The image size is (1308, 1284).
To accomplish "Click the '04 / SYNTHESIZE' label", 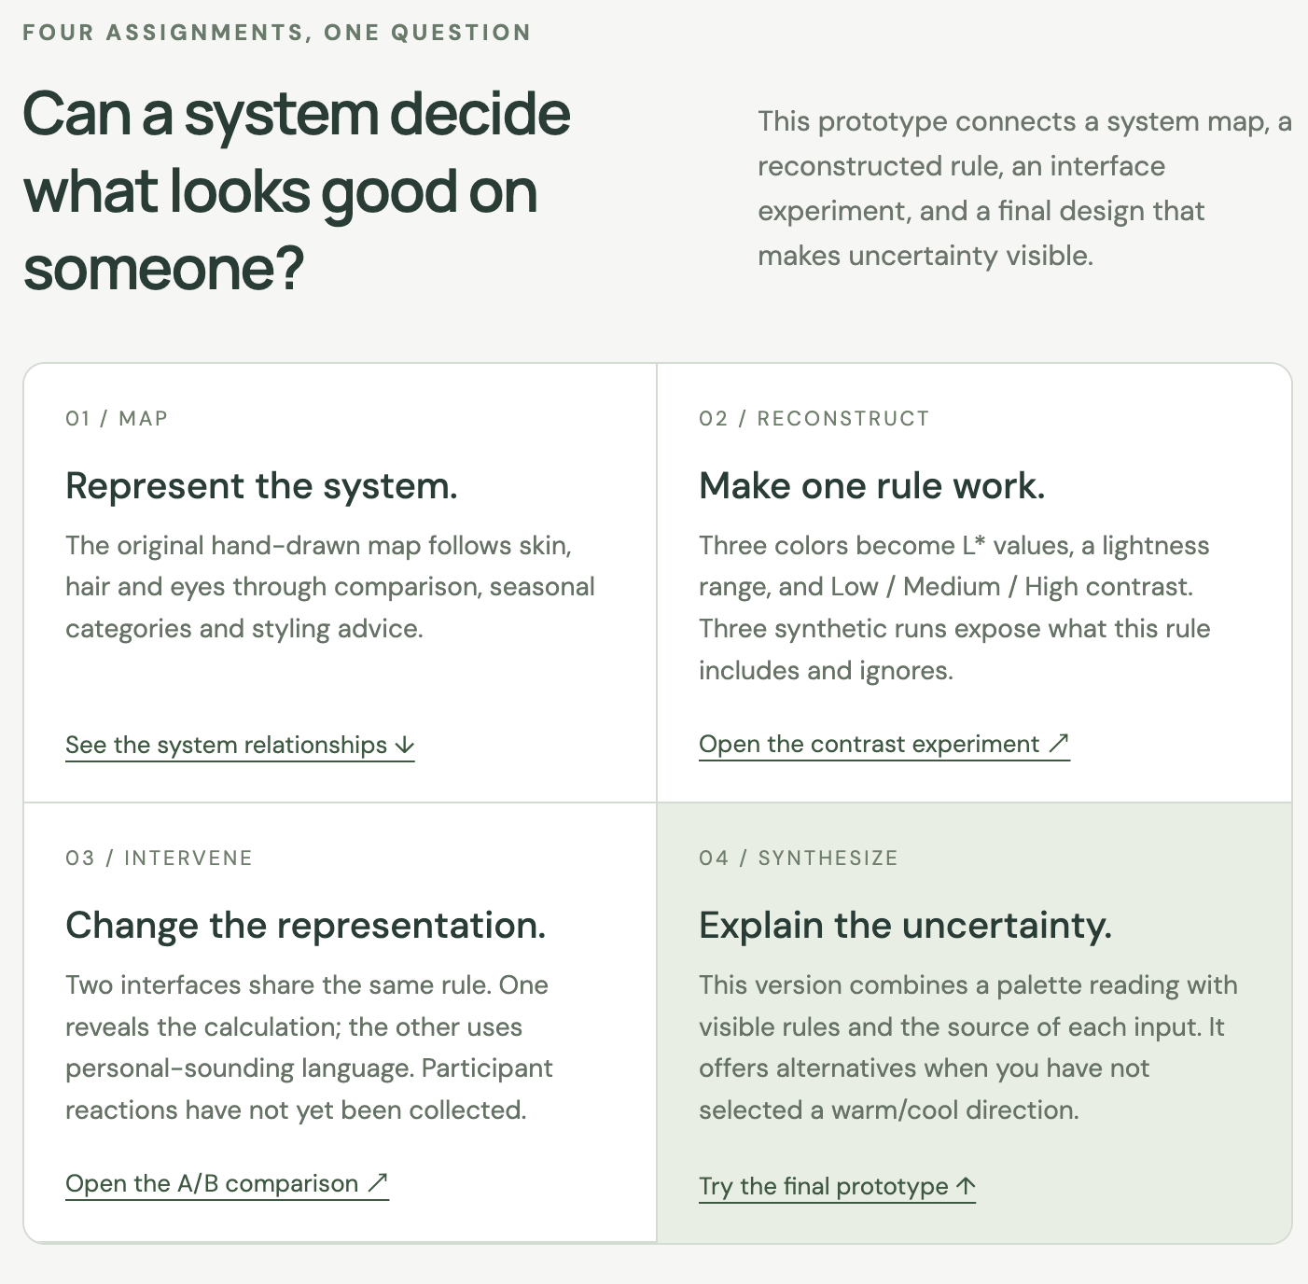I will point(799,858).
